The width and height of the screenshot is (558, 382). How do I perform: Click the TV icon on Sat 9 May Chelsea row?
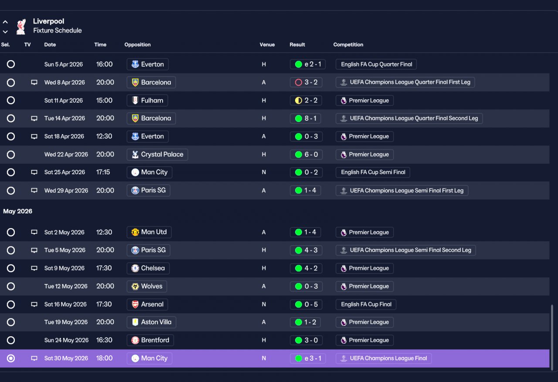click(34, 268)
